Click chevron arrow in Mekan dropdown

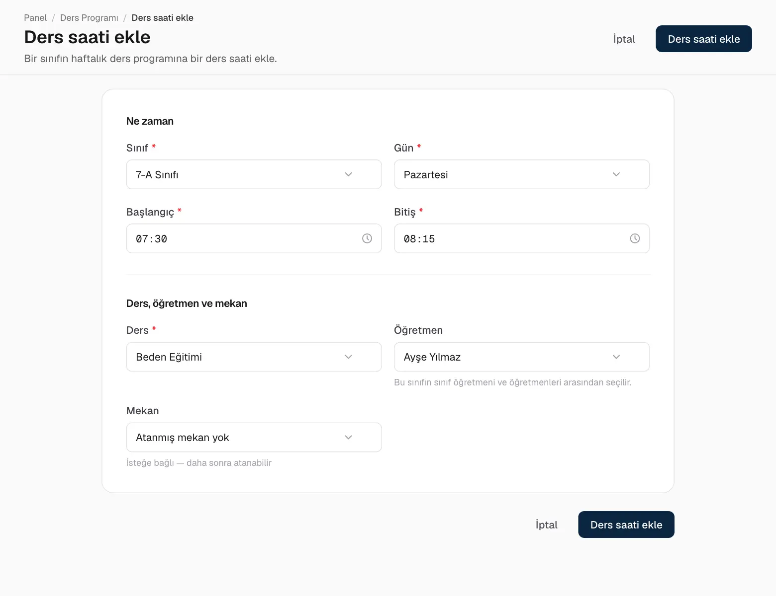(348, 437)
